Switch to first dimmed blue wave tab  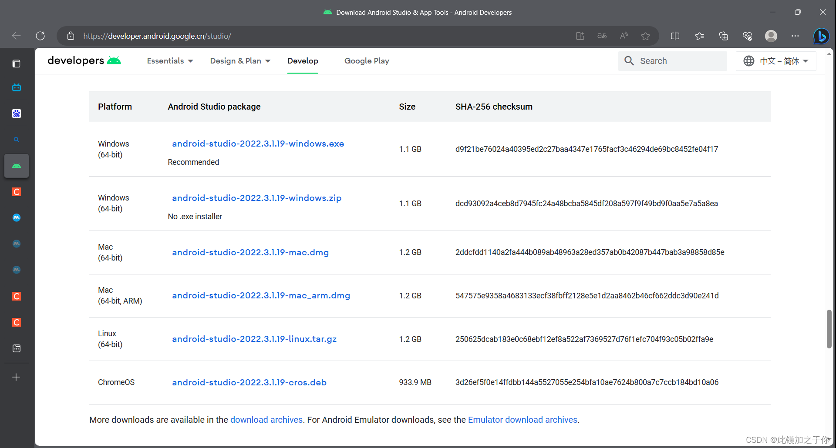click(17, 244)
